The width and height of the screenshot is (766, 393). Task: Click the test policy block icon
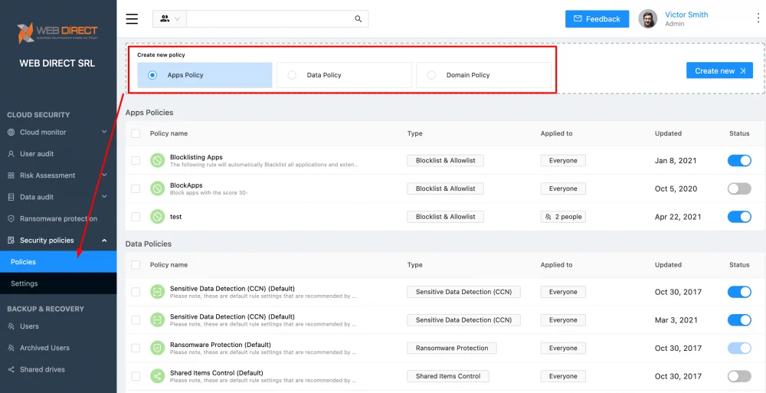[157, 217]
